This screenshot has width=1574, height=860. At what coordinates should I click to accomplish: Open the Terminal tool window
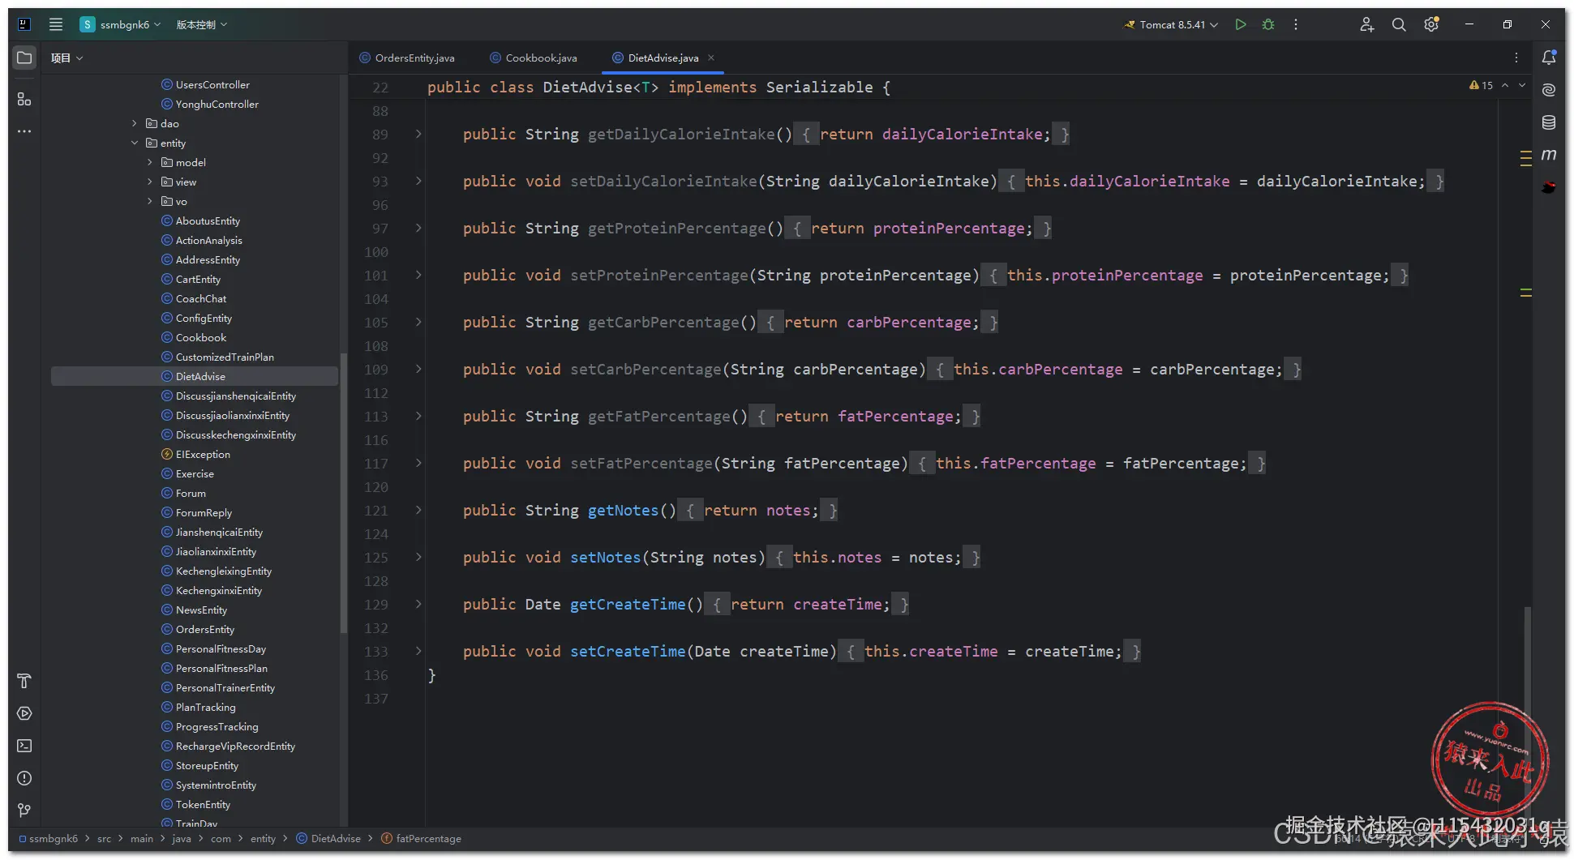click(x=24, y=746)
